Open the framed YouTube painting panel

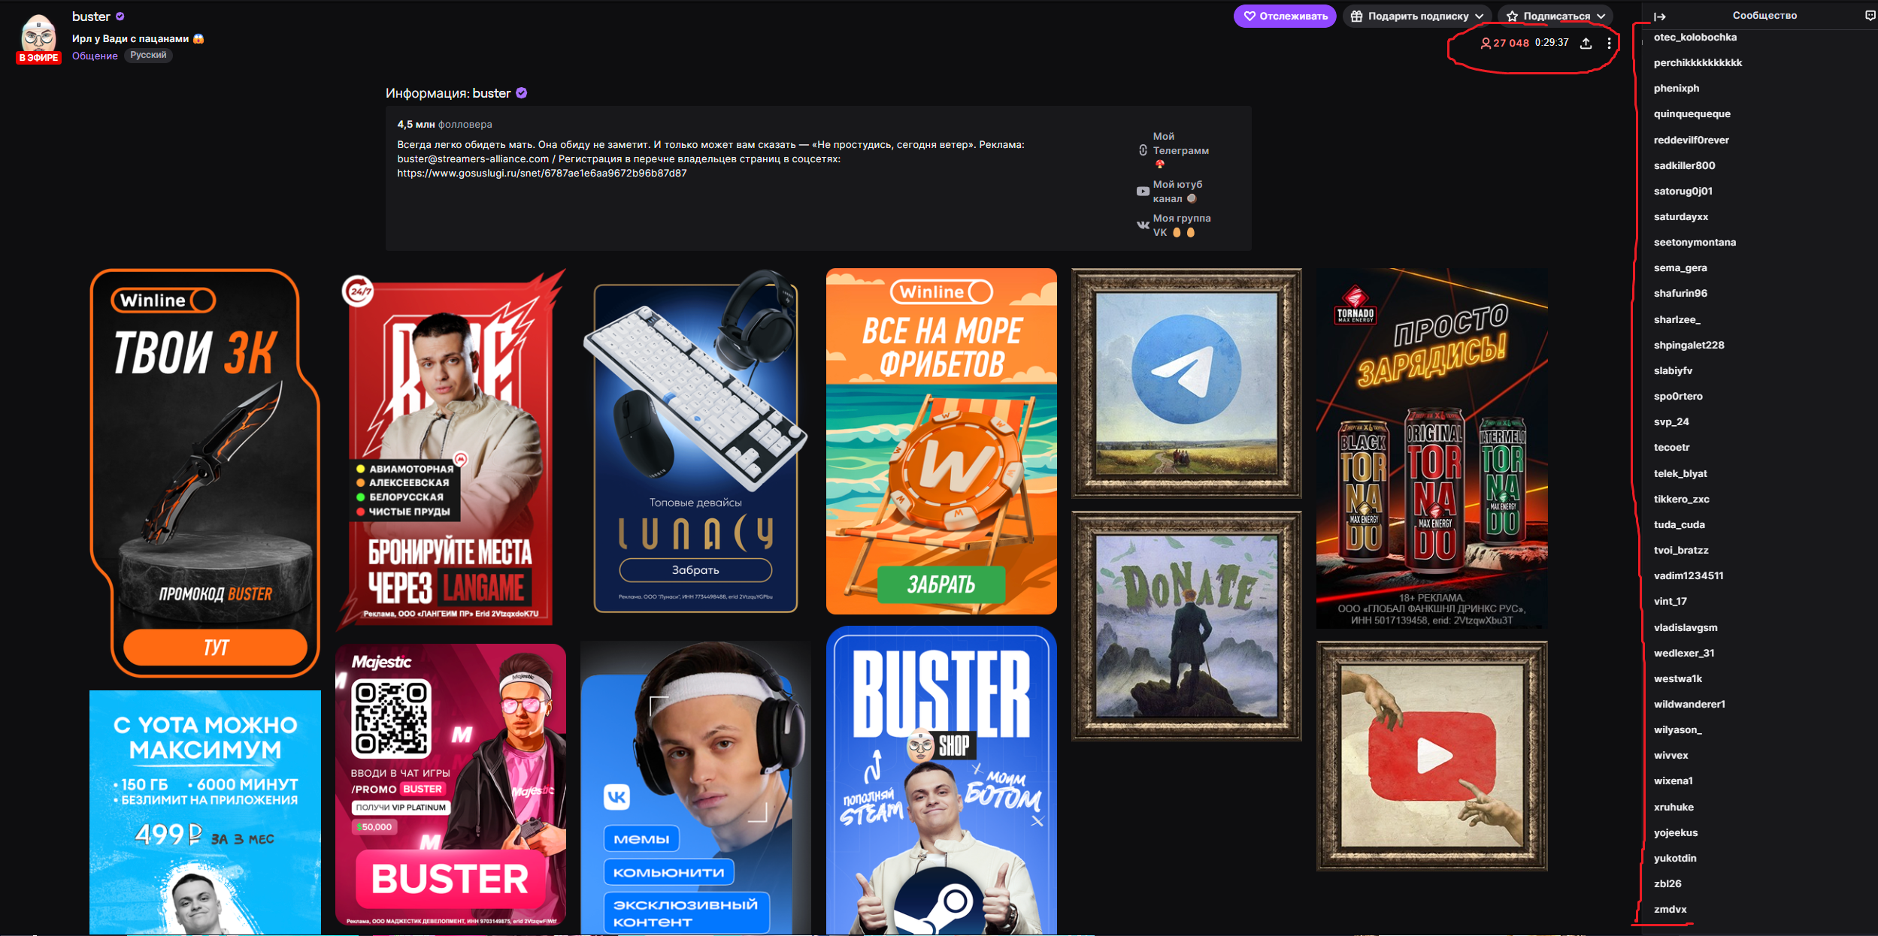1432,756
